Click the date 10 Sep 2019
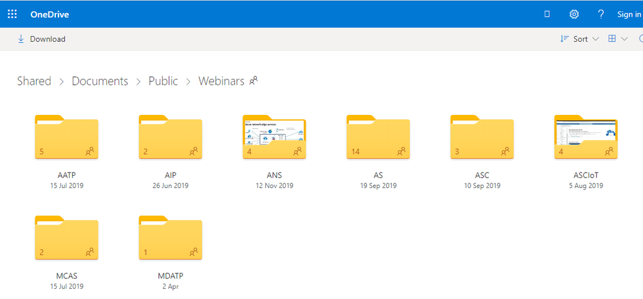 click(x=482, y=185)
